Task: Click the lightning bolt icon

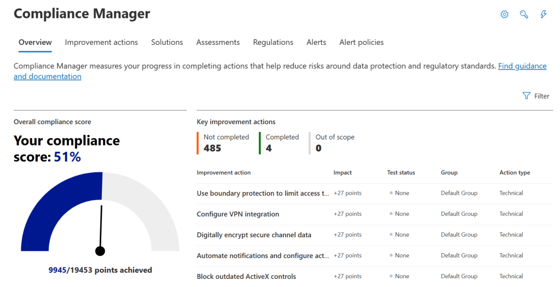Action: (x=543, y=15)
